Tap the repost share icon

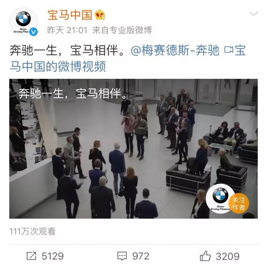point(31,256)
